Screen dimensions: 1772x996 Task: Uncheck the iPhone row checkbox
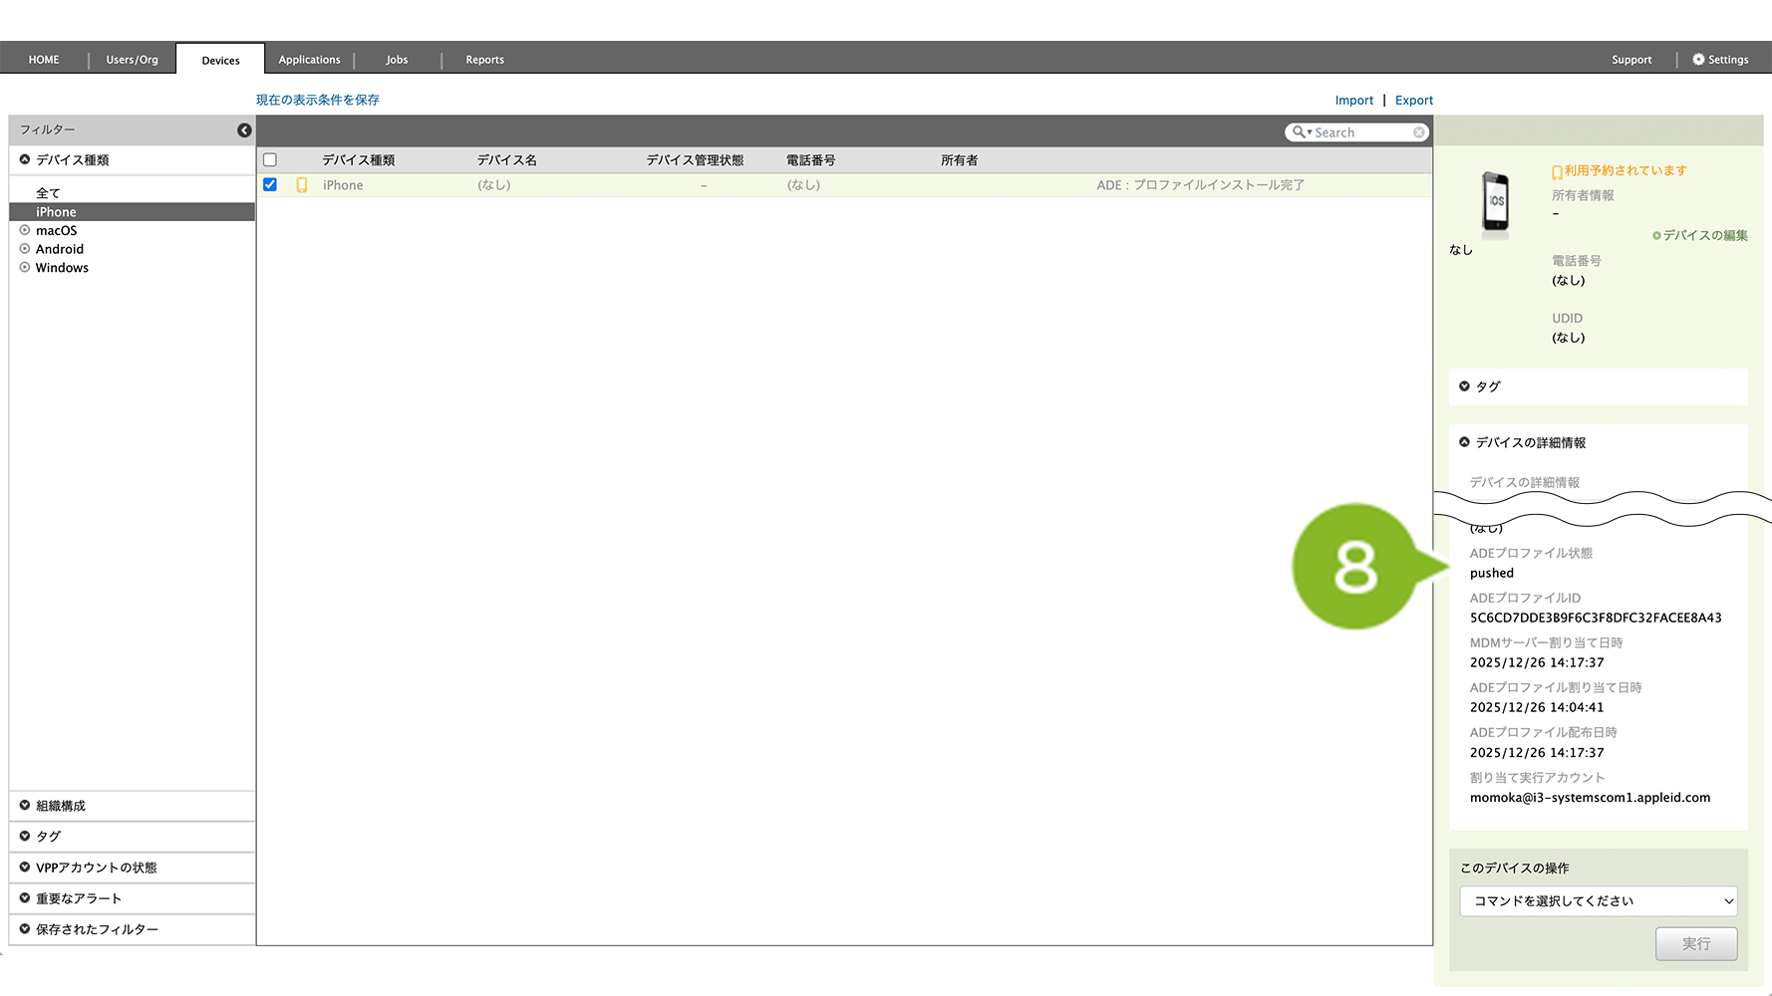pyautogui.click(x=270, y=185)
